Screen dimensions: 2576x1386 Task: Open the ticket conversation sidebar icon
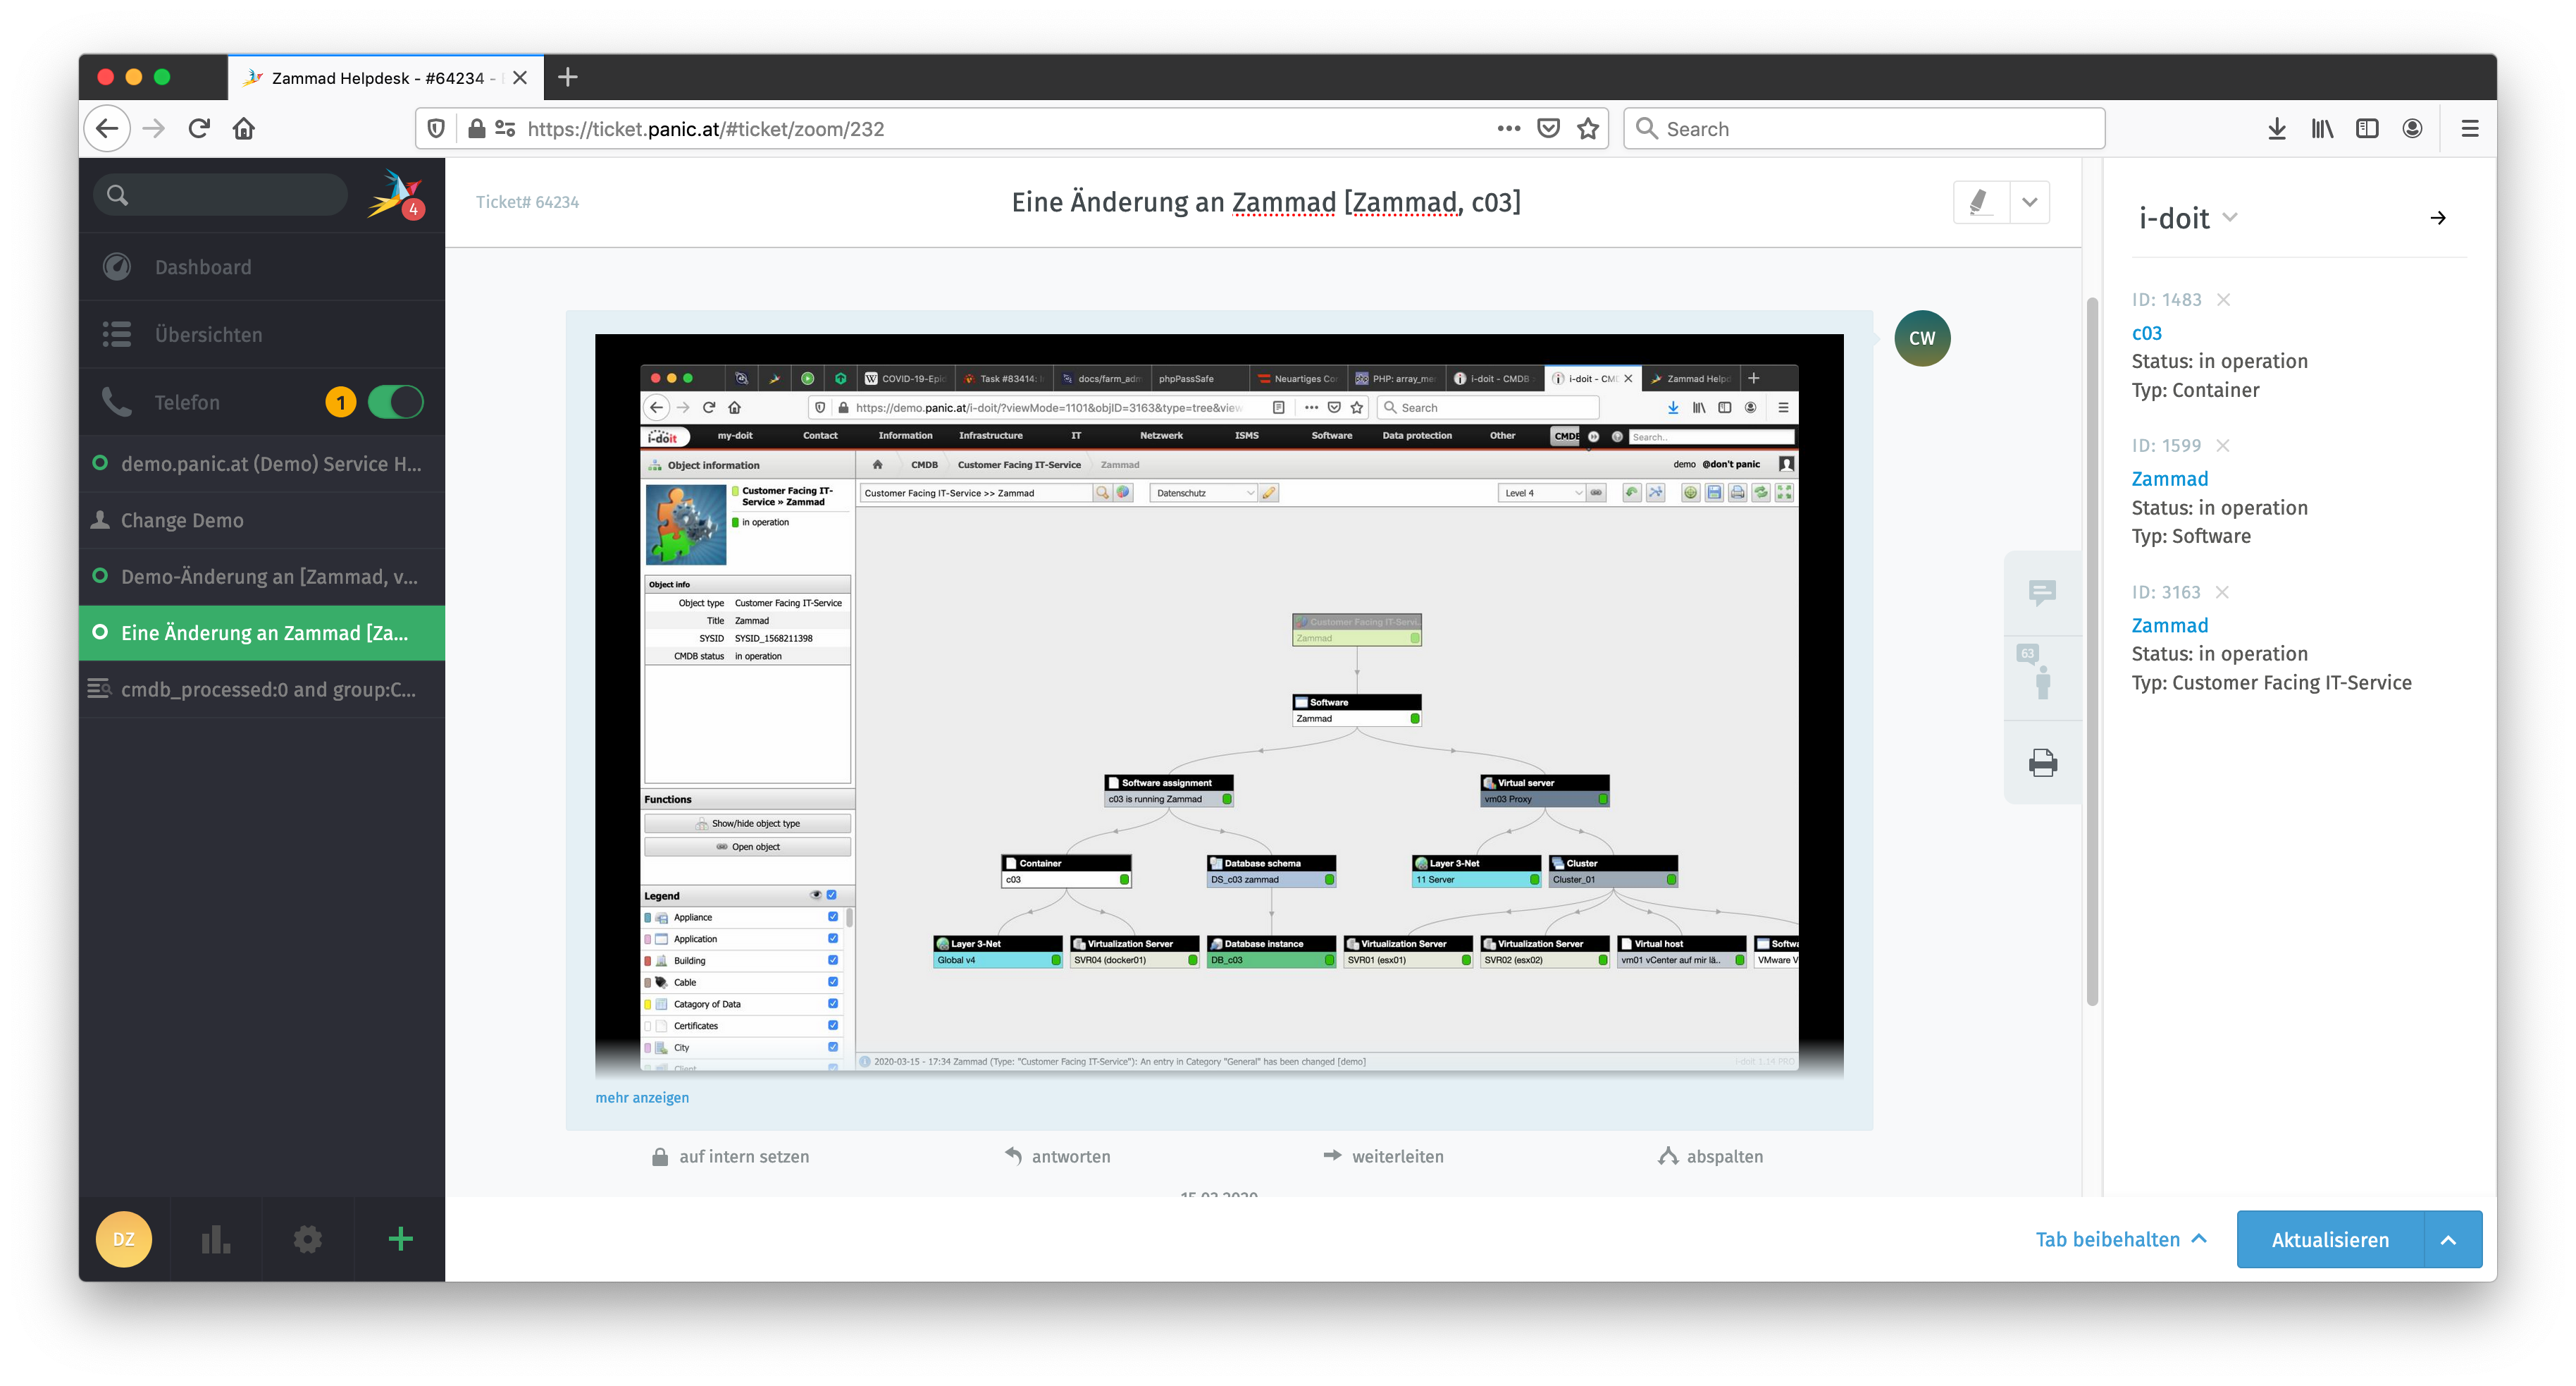(2042, 592)
